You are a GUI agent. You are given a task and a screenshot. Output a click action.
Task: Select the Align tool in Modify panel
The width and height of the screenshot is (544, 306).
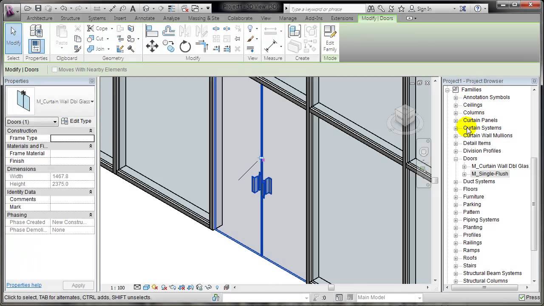[152, 31]
